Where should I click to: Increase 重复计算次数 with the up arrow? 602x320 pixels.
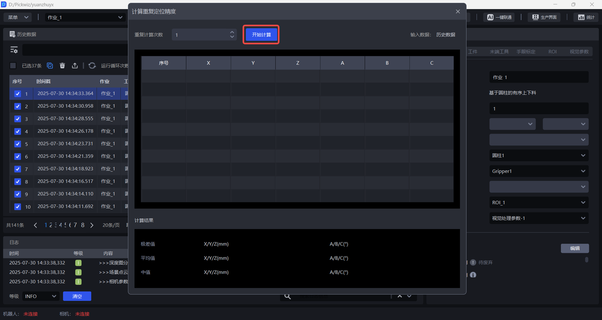tap(232, 32)
